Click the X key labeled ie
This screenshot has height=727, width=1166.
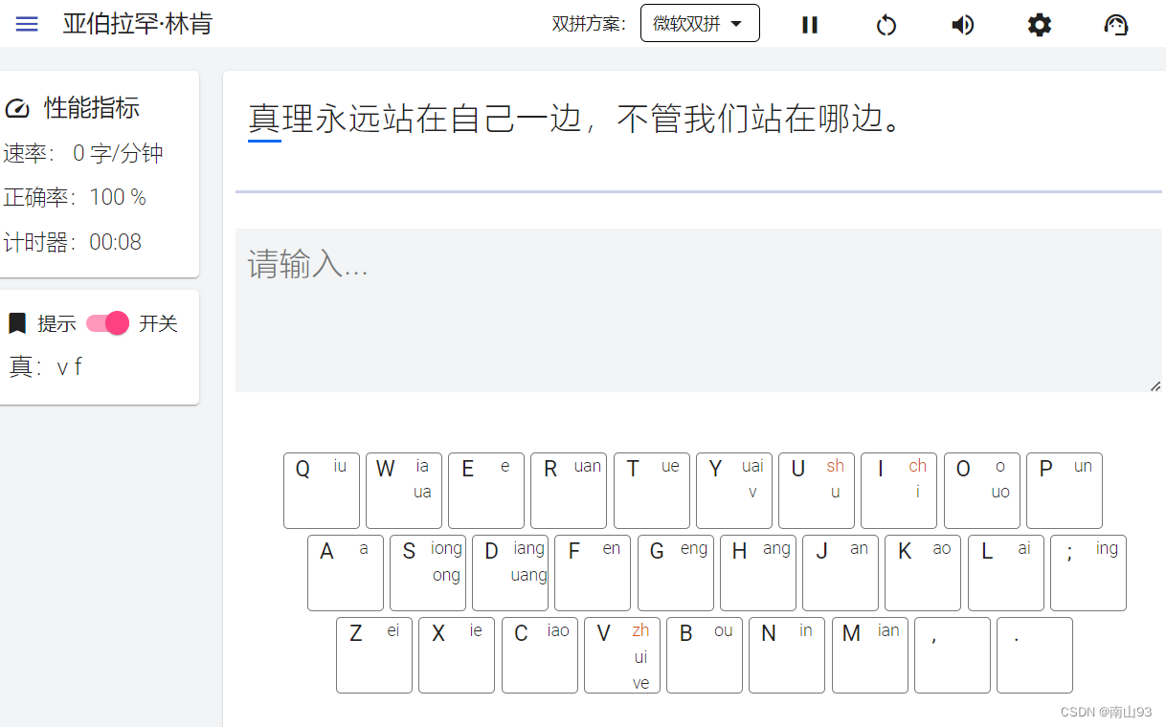[457, 655]
